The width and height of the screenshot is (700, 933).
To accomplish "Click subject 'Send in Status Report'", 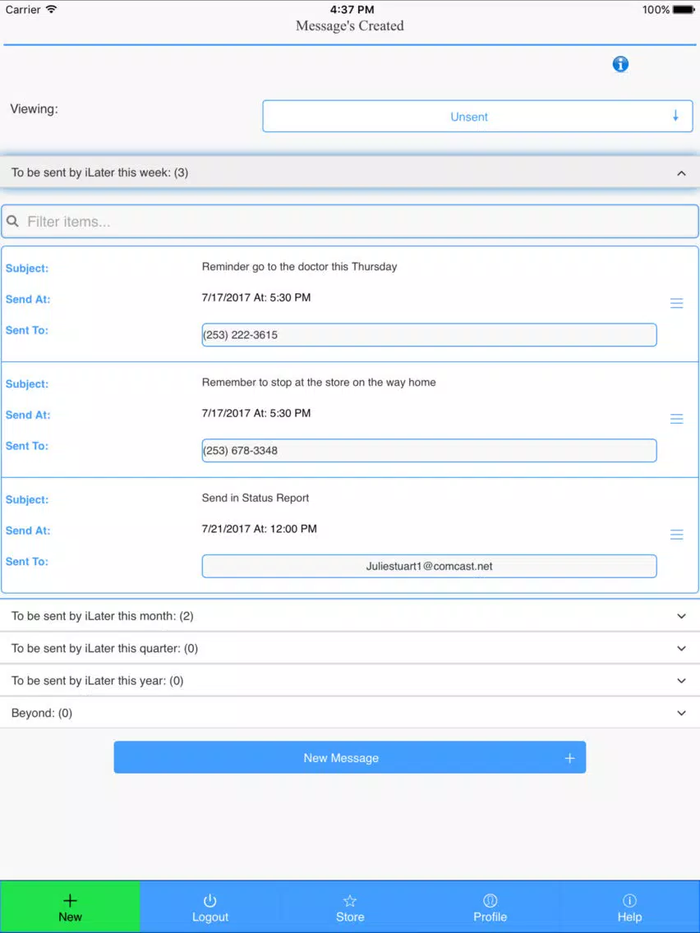I will (x=256, y=498).
